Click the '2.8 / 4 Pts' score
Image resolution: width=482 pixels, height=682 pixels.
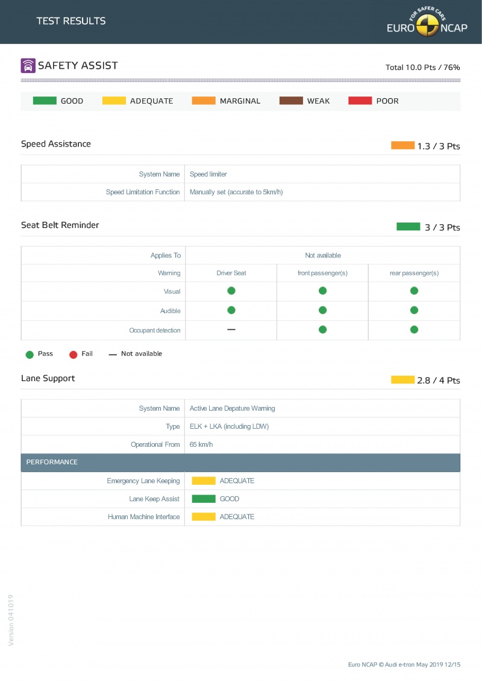pyautogui.click(x=439, y=380)
